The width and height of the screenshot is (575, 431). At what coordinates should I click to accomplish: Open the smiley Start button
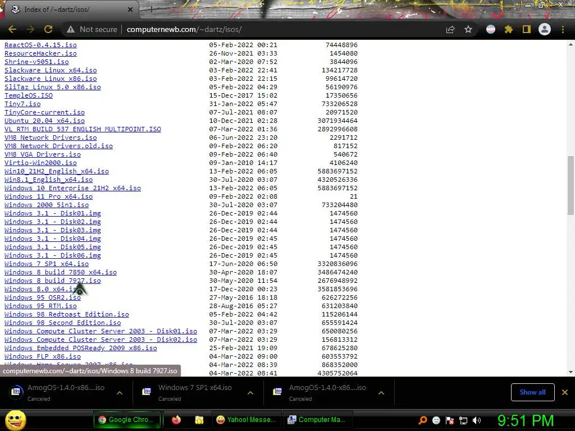(x=15, y=420)
